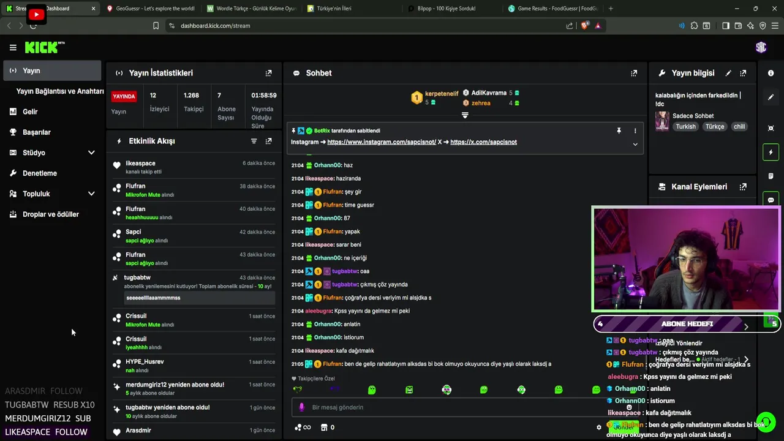Screen dimensions: 784x441
Task: Click HYPE_Husrev activity entry
Action: (x=194, y=366)
